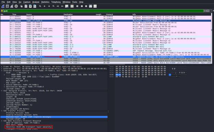
Task: Open the View menu
Action: click(x=14, y=2)
